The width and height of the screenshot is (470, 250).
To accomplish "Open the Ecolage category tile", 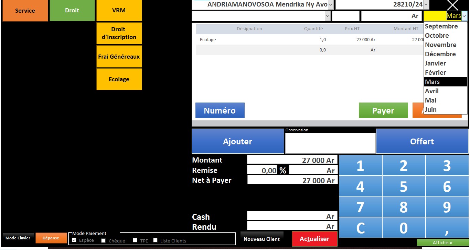I will coord(119,79).
